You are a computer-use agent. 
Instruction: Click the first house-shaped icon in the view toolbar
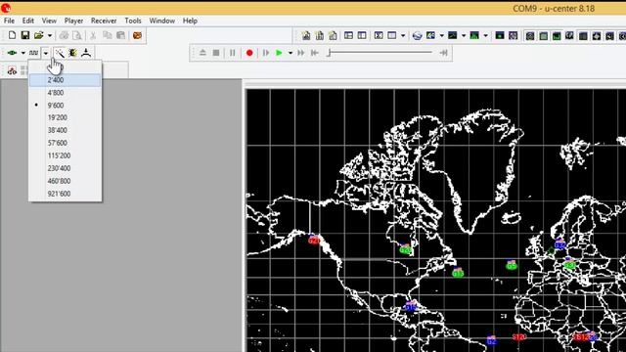[x=306, y=36]
